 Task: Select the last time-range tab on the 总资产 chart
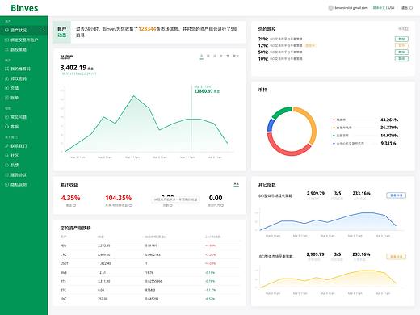point(236,56)
